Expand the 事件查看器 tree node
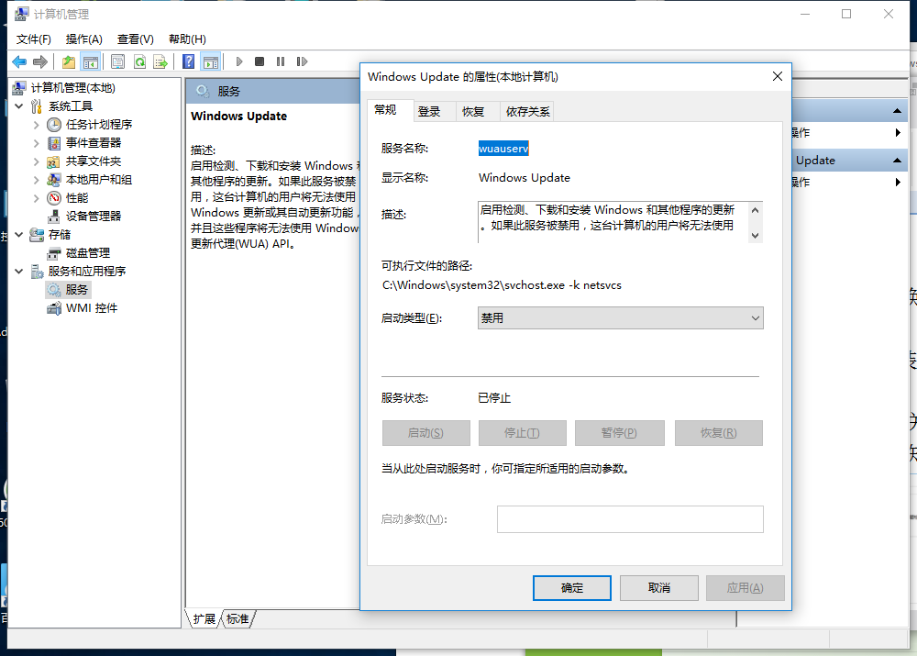Screen dimensions: 917x656 point(36,143)
